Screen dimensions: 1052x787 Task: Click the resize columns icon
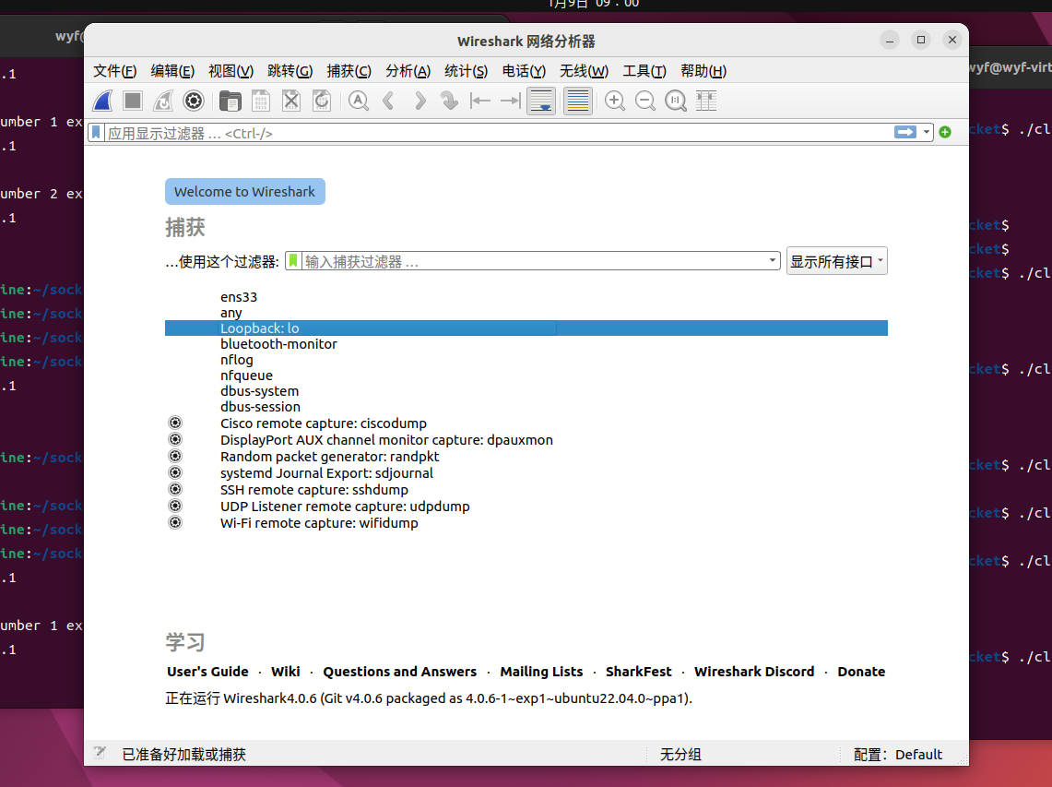point(706,101)
